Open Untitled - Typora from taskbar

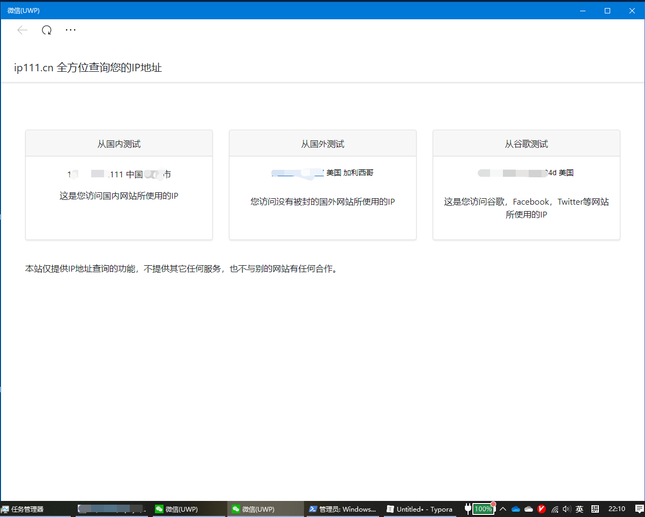click(x=419, y=509)
